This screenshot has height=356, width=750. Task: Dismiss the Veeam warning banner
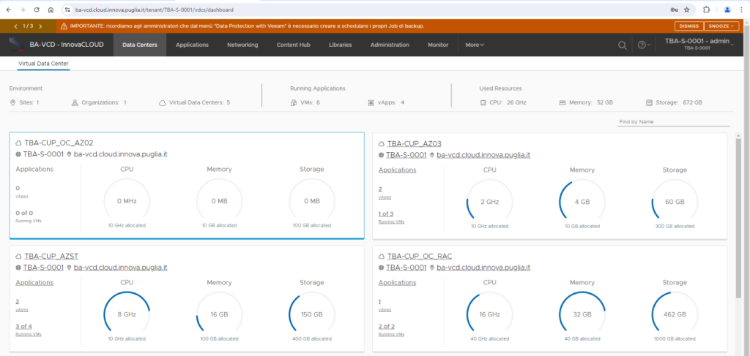[688, 26]
